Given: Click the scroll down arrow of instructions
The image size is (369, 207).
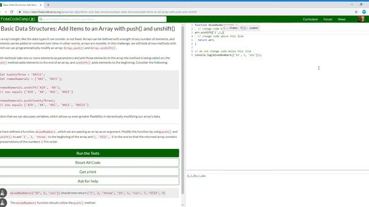Looking at the screenshot, I should pyautogui.click(x=183, y=205).
